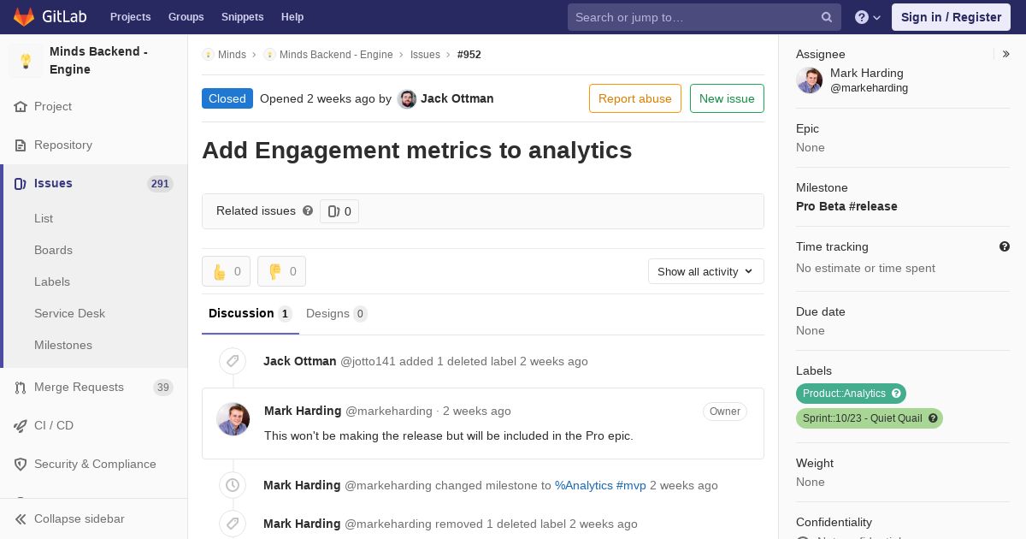The width and height of the screenshot is (1026, 539).
Task: Click the thumbs down reaction
Action: click(x=281, y=271)
